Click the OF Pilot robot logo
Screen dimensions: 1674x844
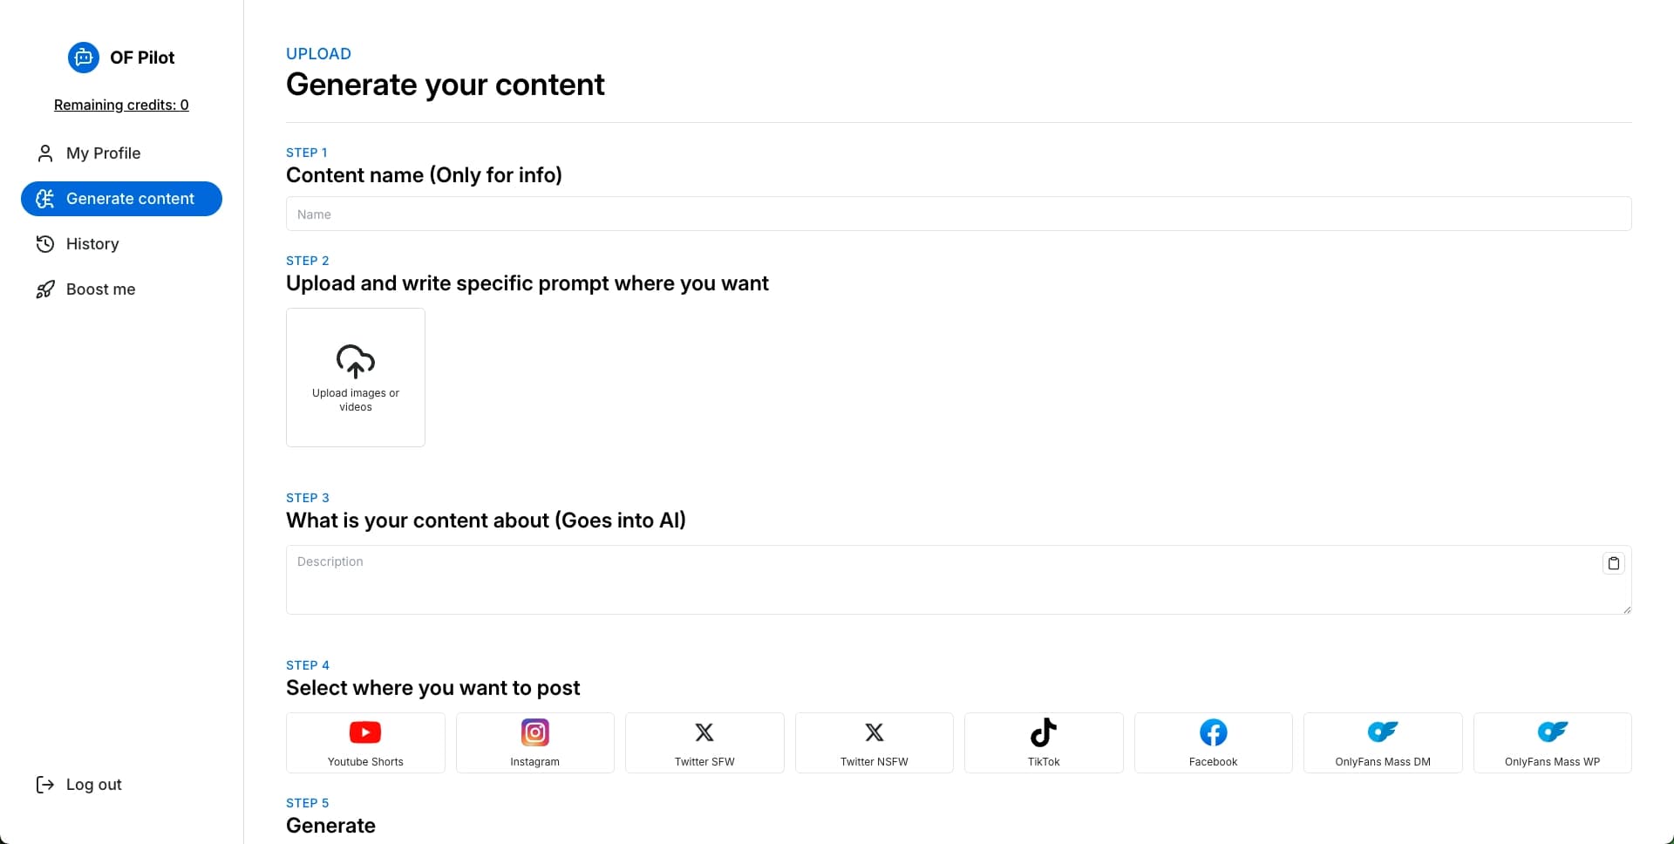tap(83, 57)
